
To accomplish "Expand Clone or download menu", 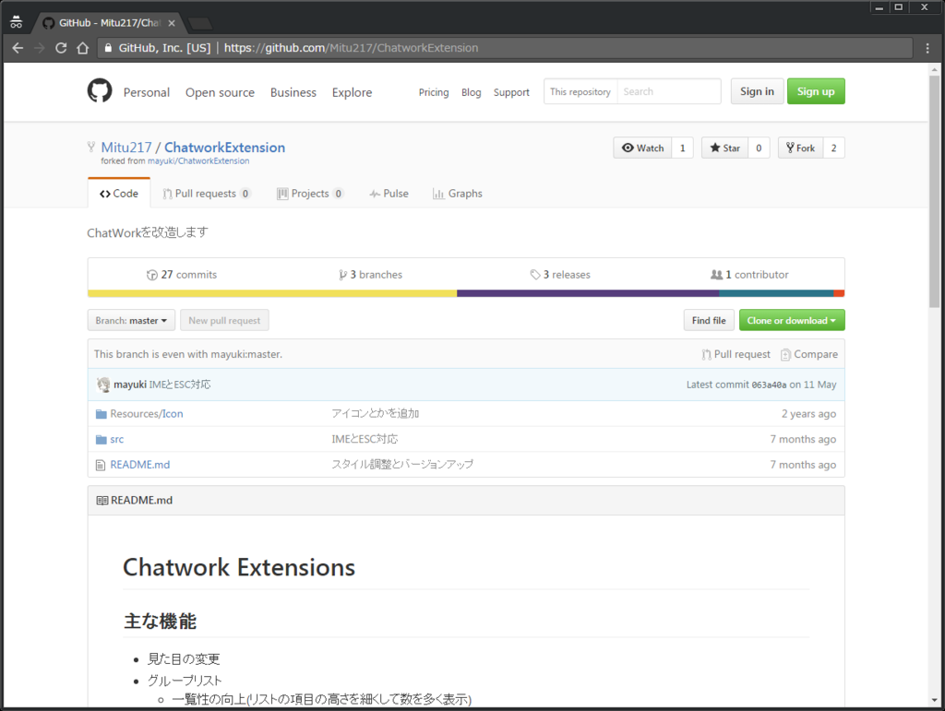I will point(792,320).
